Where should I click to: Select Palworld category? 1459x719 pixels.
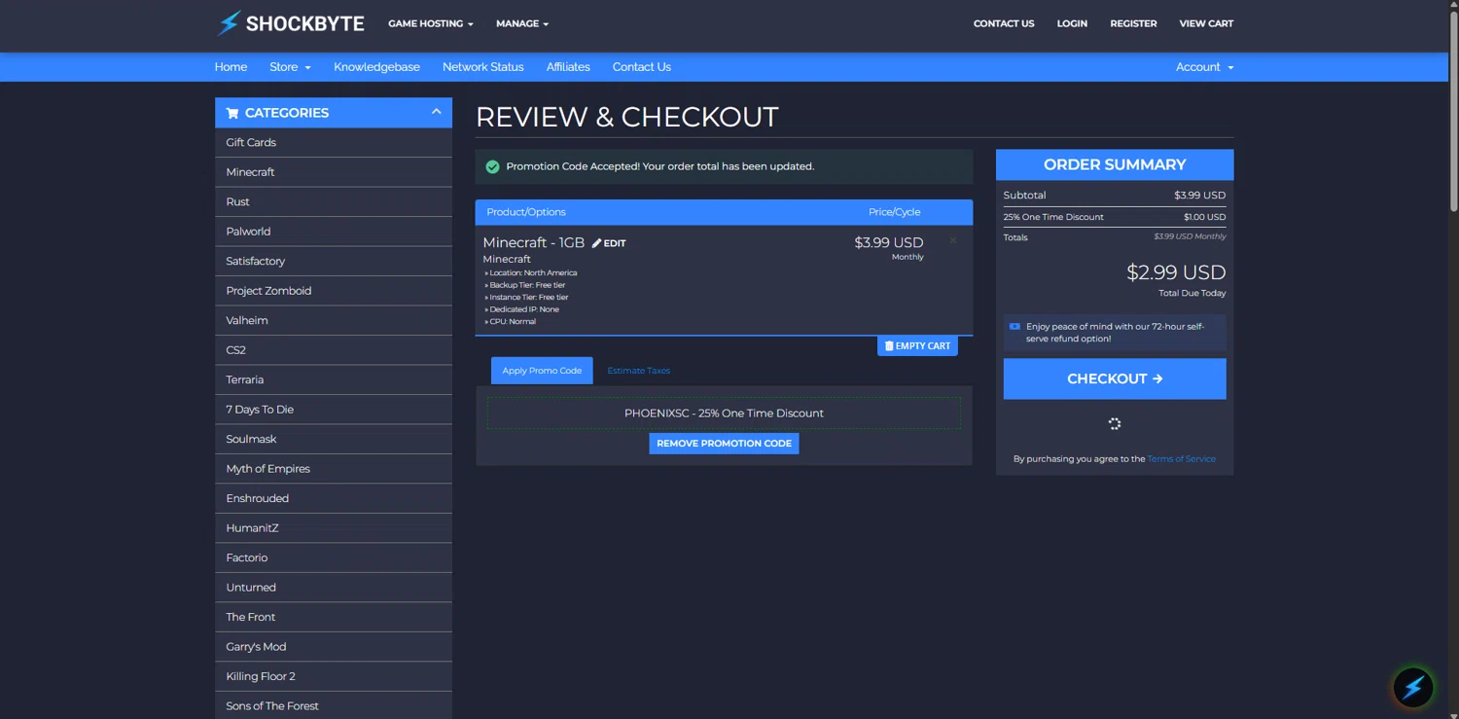click(334, 232)
